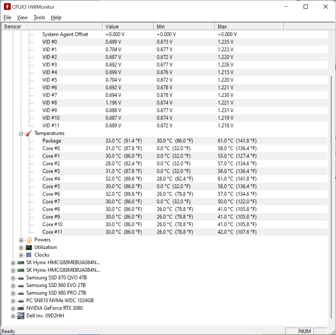Viewport: 336px width, 335px height.
Task: Click the Value column header
Action: (x=128, y=26)
